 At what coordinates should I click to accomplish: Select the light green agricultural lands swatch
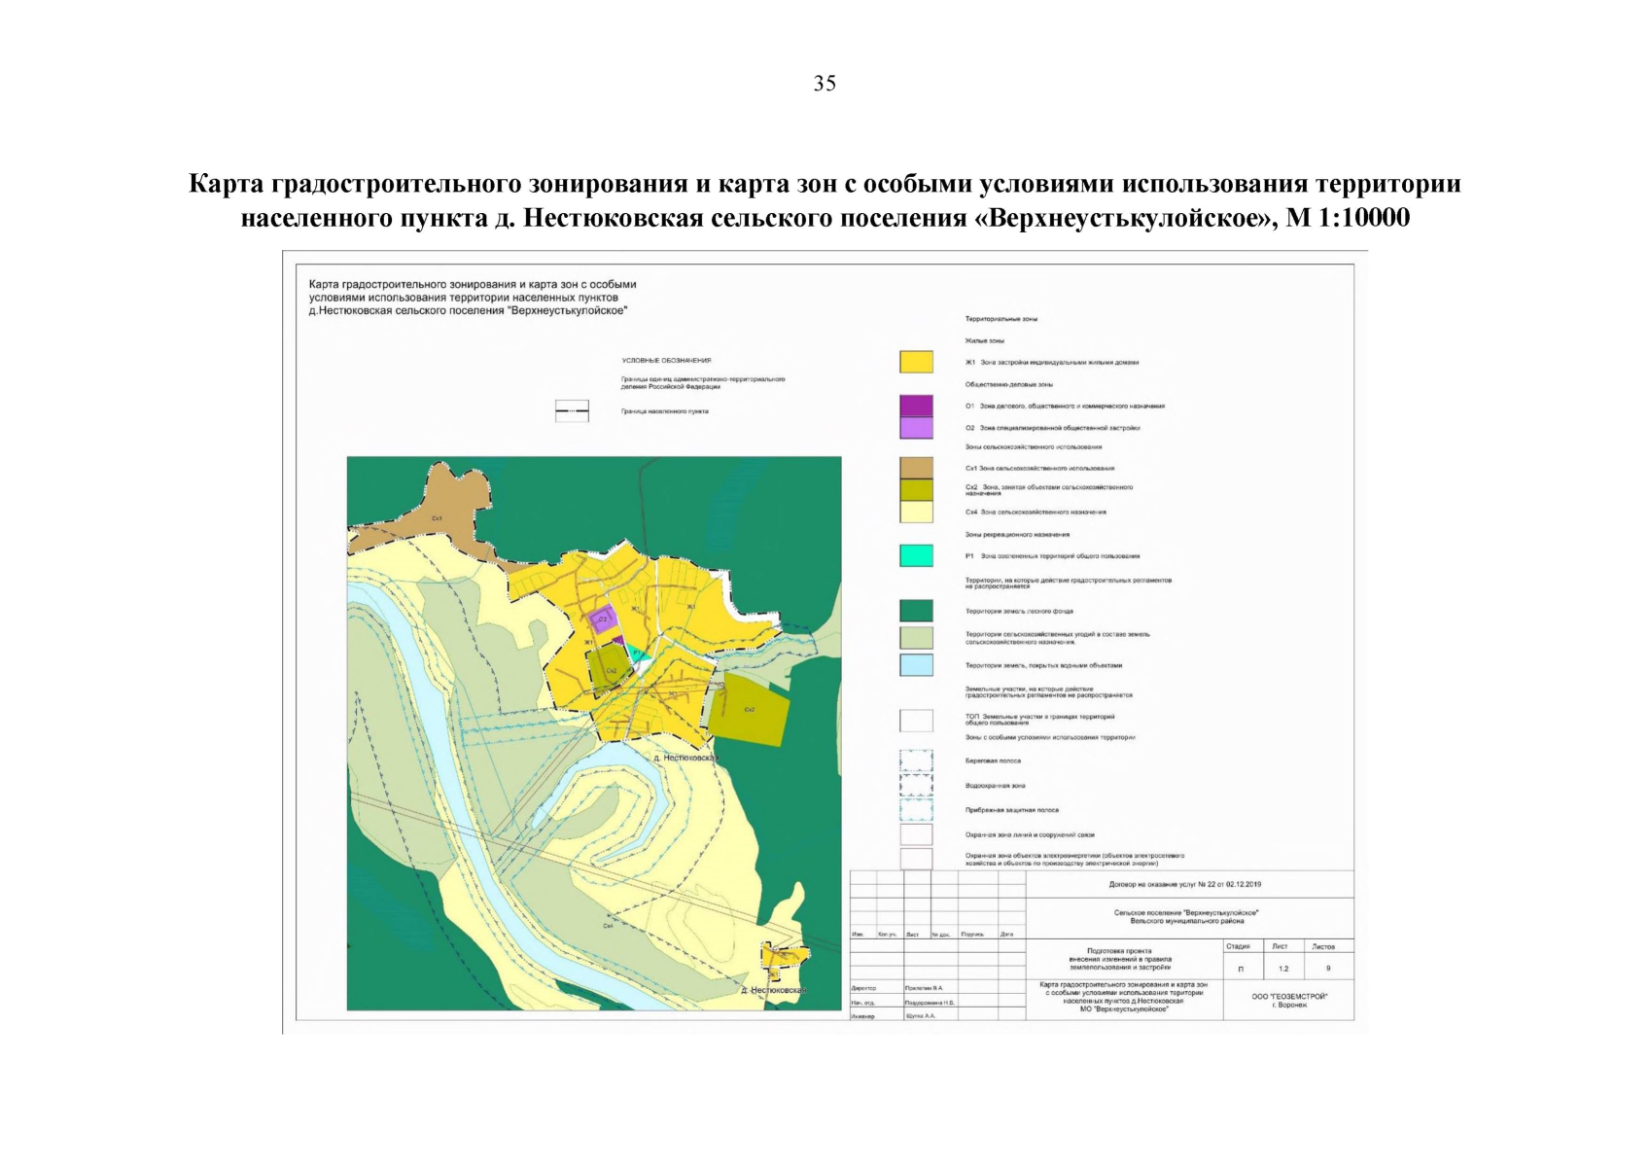(916, 638)
